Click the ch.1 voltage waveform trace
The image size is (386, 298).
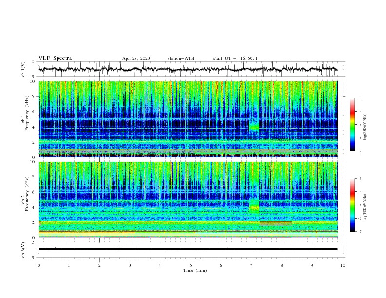pos(188,69)
